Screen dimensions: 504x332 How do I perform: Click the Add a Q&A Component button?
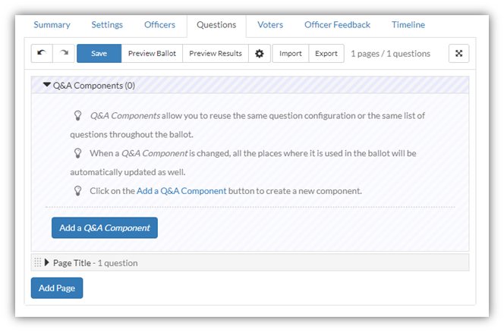(105, 227)
